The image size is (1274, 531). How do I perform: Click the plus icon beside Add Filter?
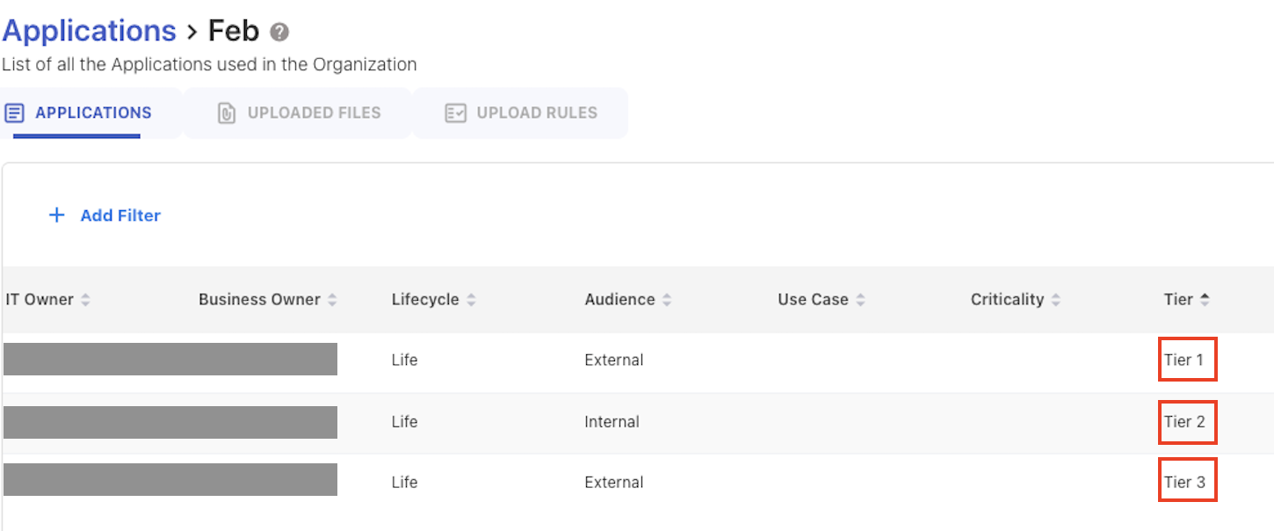tap(56, 215)
